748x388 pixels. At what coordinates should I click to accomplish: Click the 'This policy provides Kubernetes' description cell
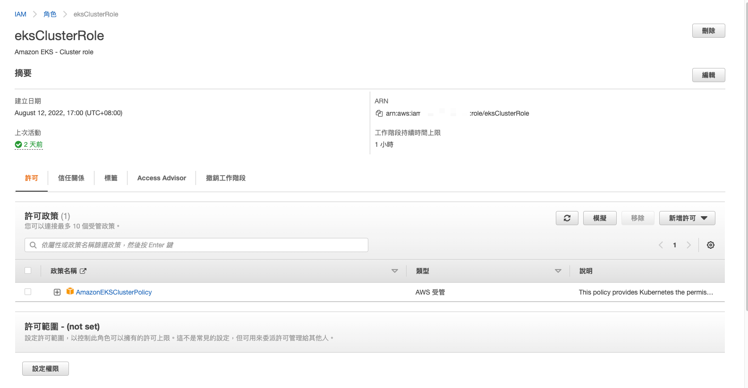point(646,292)
